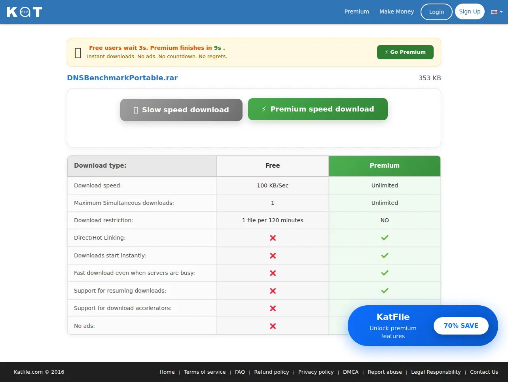Click the Login button
Image resolution: width=508 pixels, height=382 pixels.
click(x=436, y=12)
